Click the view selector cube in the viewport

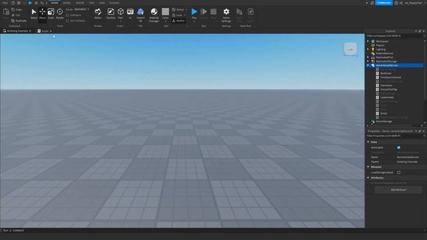point(350,49)
